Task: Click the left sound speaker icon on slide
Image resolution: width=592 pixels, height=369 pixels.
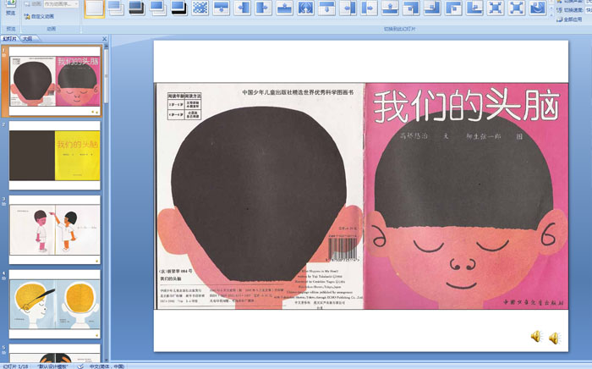Action: [536, 336]
